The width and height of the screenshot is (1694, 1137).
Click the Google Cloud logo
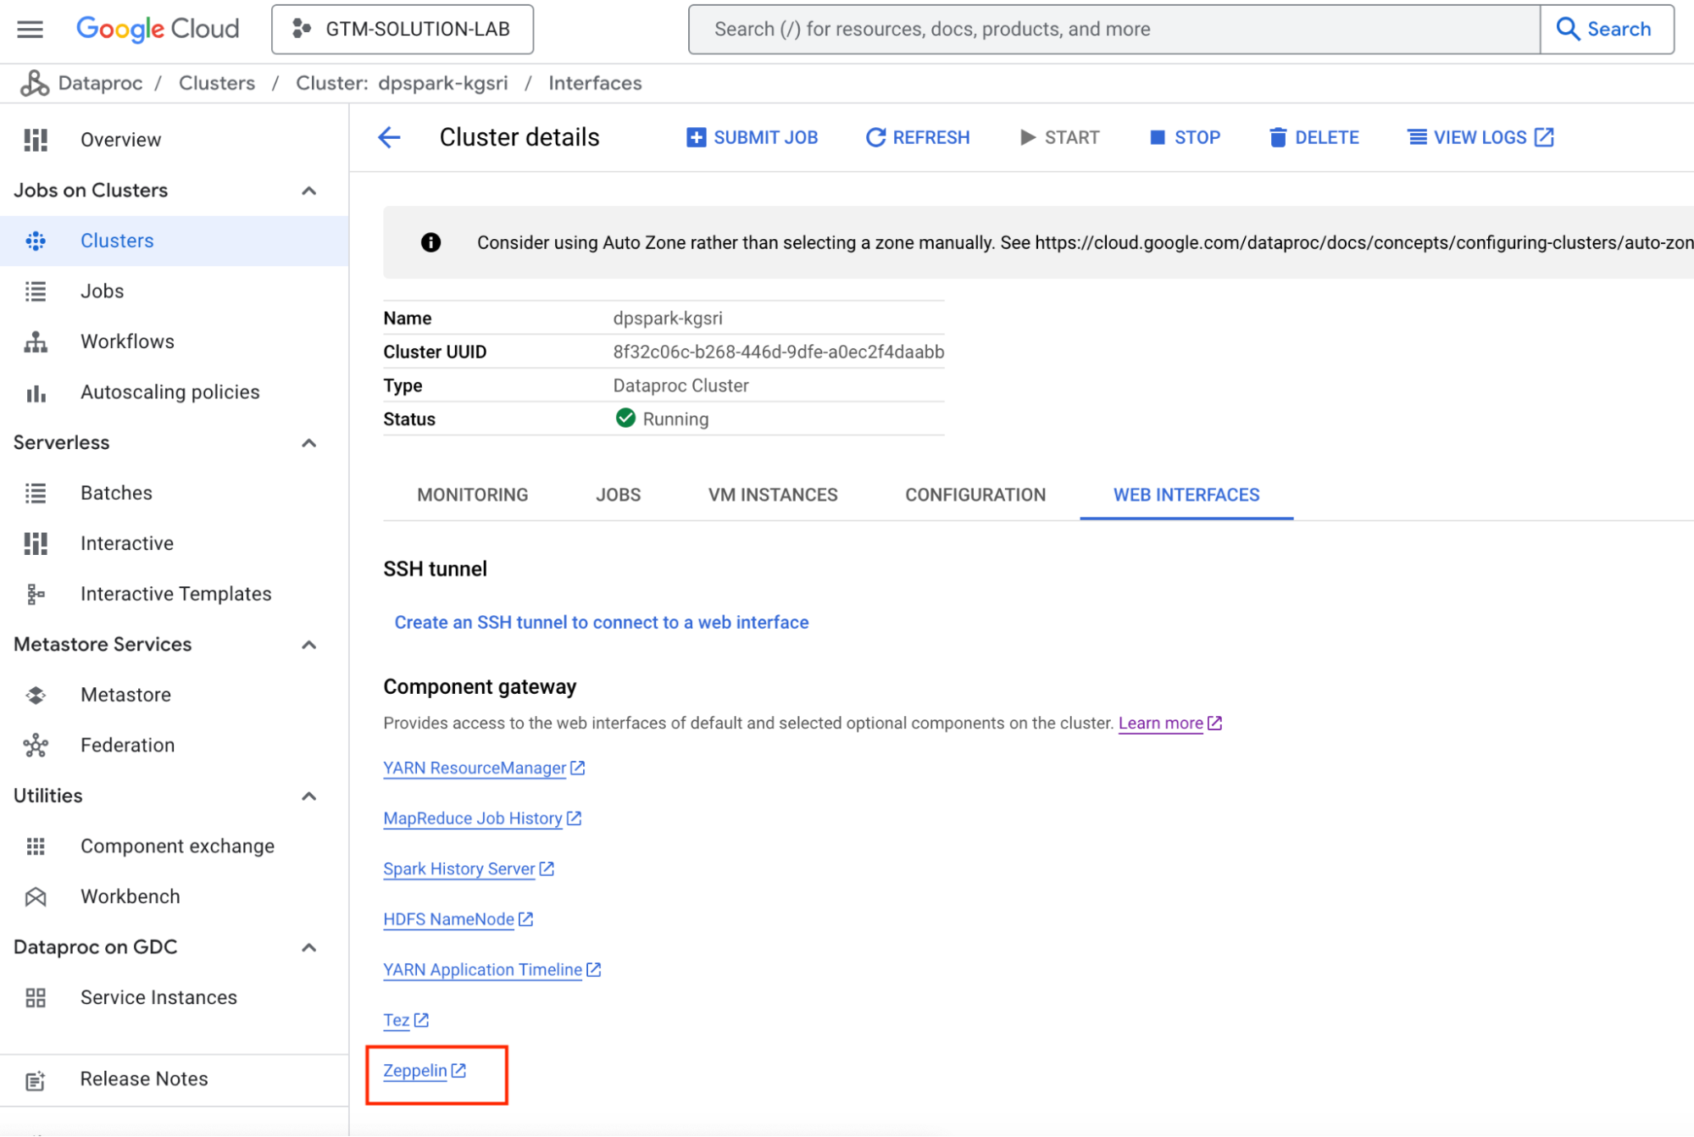pos(158,29)
